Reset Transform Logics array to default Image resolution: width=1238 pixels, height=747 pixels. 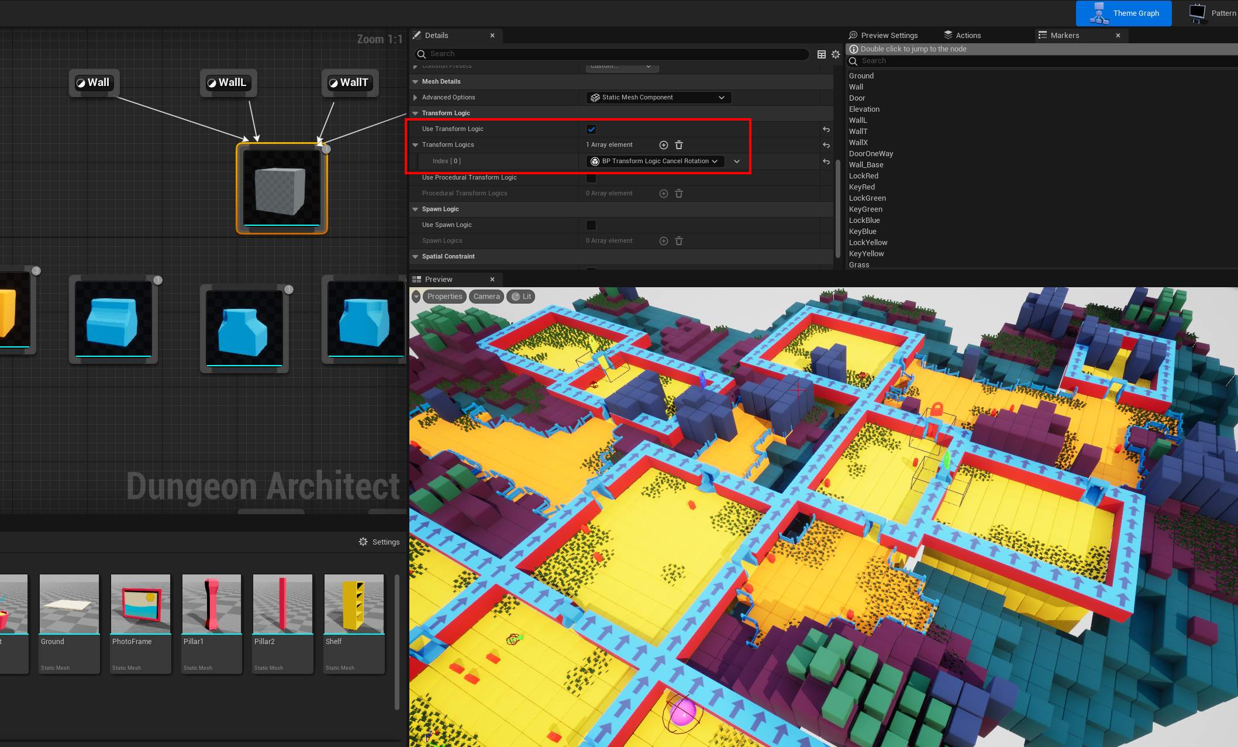[826, 145]
